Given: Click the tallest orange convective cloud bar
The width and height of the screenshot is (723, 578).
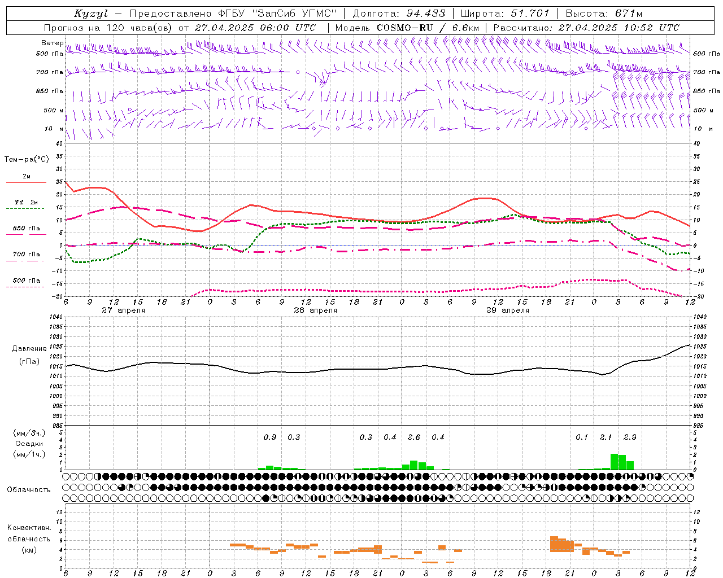Looking at the screenshot, I should tap(554, 544).
